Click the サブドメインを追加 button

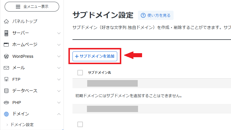tap(95, 56)
